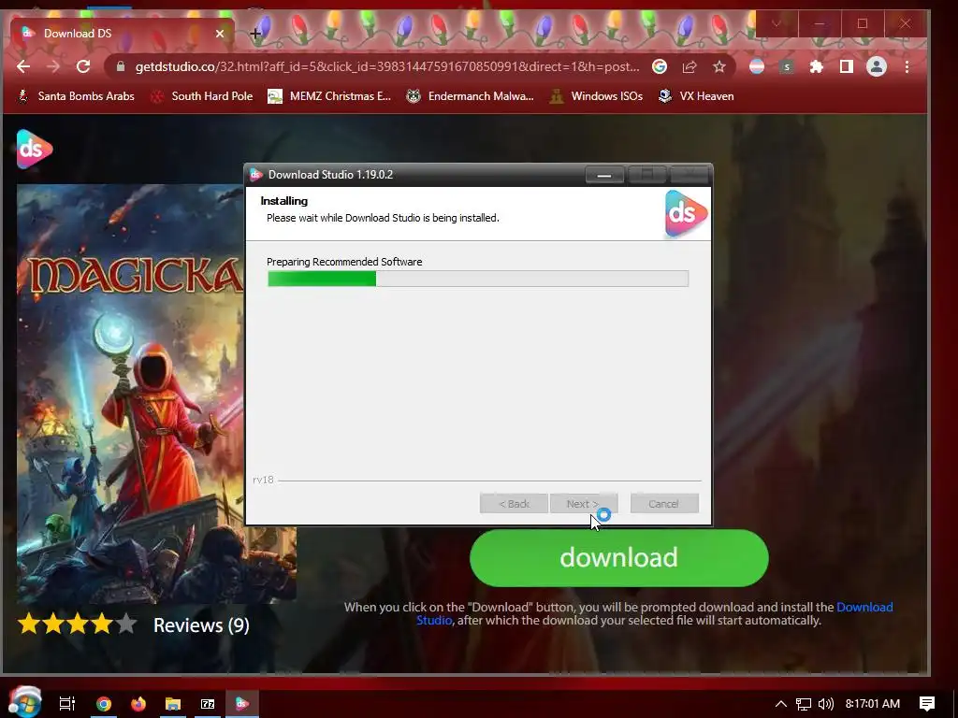The width and height of the screenshot is (958, 718).
Task: Click Reviews (9) text
Action: (x=201, y=625)
